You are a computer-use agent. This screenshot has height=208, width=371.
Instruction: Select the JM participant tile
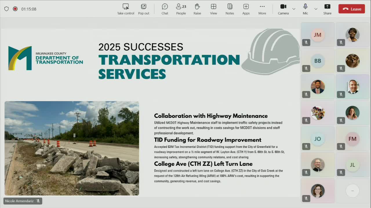pyautogui.click(x=318, y=35)
